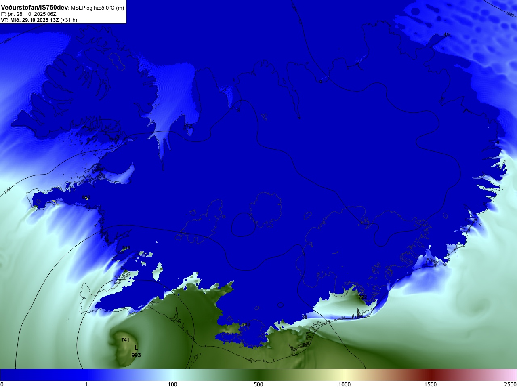Click the "1008" isobar label near top-left
This screenshot has width=517, height=388.
pos(7,40)
